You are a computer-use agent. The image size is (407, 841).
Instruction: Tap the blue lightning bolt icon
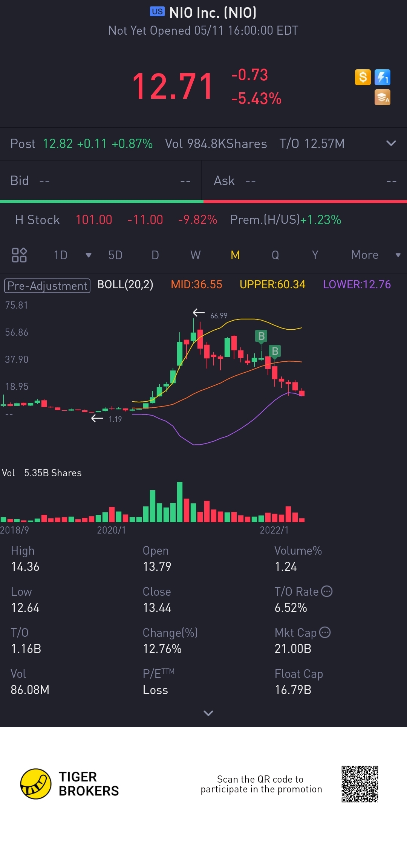click(382, 77)
